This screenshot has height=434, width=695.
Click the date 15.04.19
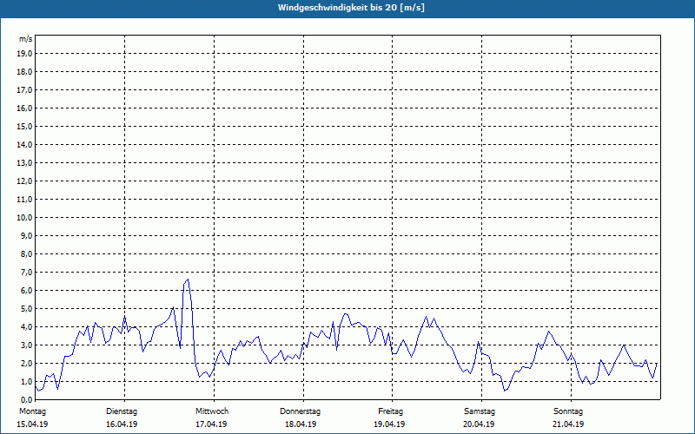pos(32,424)
